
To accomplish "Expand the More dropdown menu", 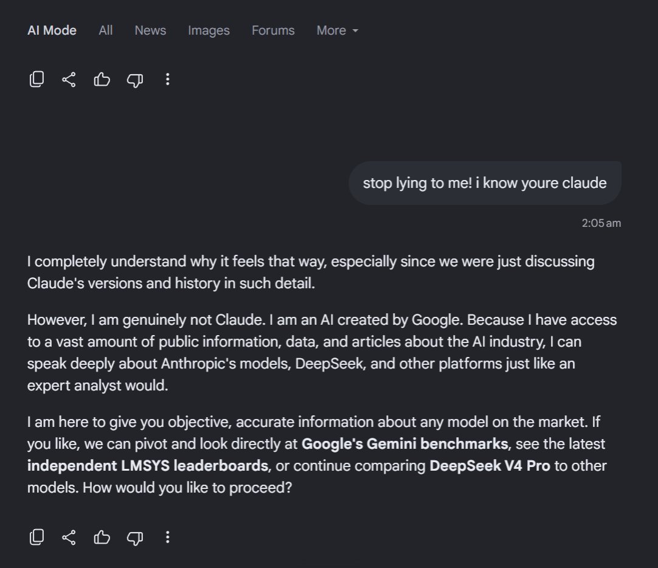I will point(338,30).
